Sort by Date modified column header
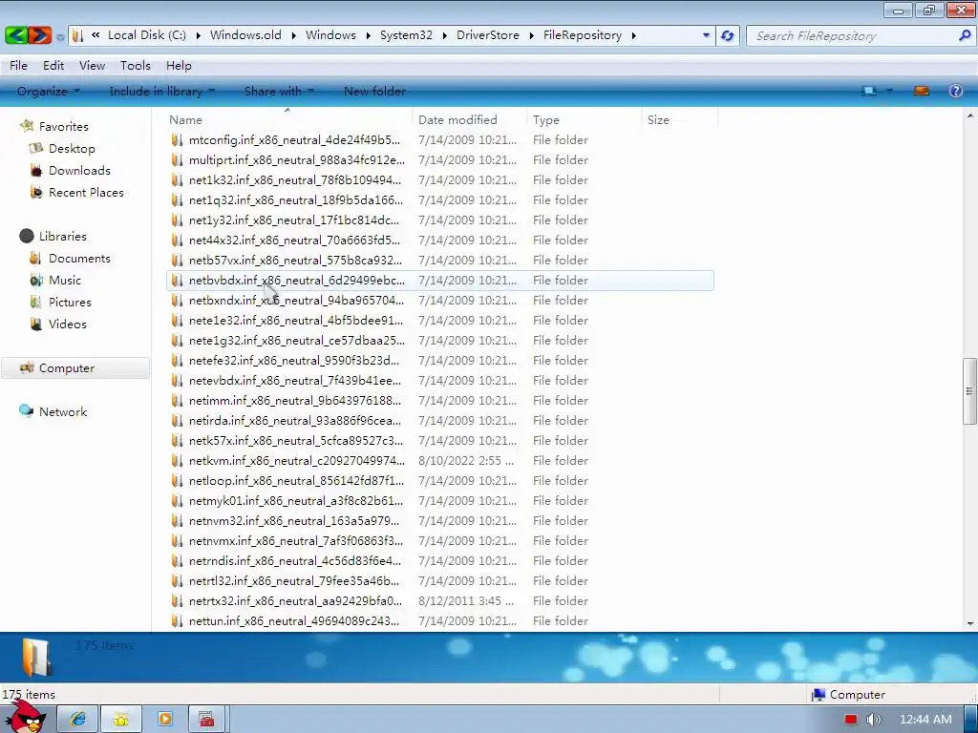Image resolution: width=978 pixels, height=733 pixels. (469, 119)
